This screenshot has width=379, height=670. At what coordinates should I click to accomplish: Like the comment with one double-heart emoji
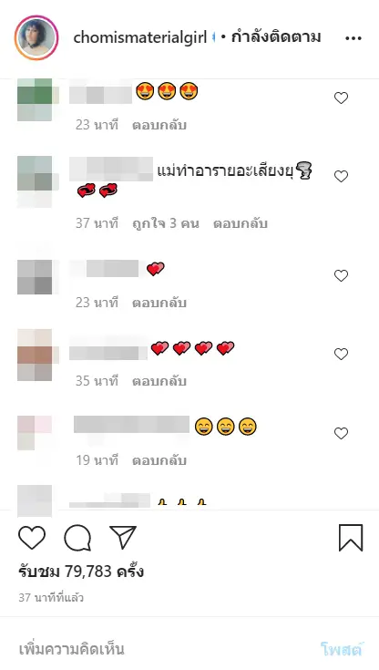tap(341, 276)
